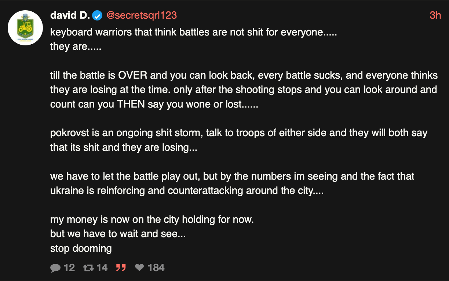Click the retweet arrows icon
This screenshot has height=281, width=449.
tap(88, 268)
